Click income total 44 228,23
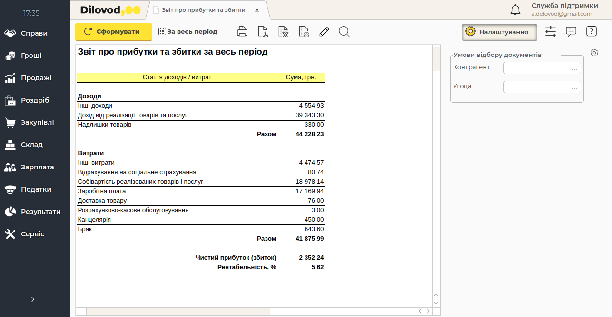612x317 pixels. pyautogui.click(x=310, y=134)
